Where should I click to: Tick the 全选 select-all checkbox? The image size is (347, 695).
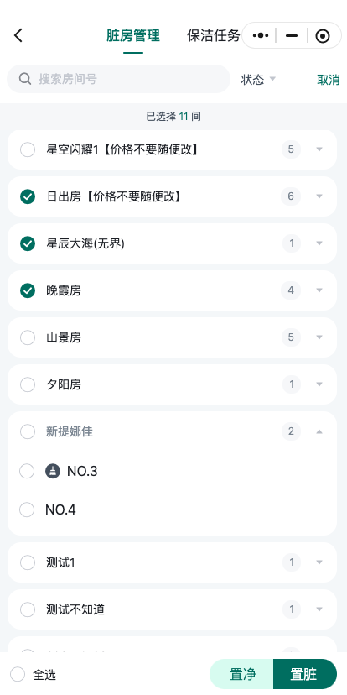point(18,675)
